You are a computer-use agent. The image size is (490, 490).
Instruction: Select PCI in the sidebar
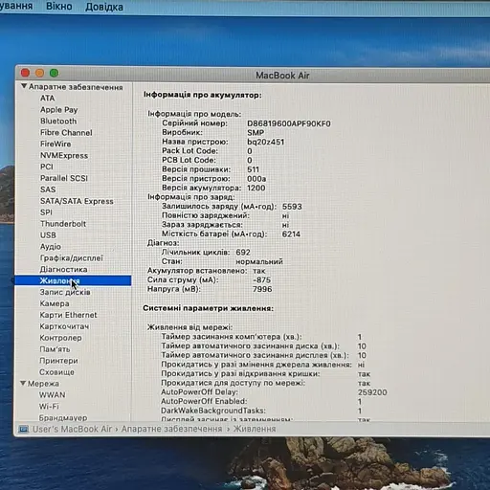(47, 167)
